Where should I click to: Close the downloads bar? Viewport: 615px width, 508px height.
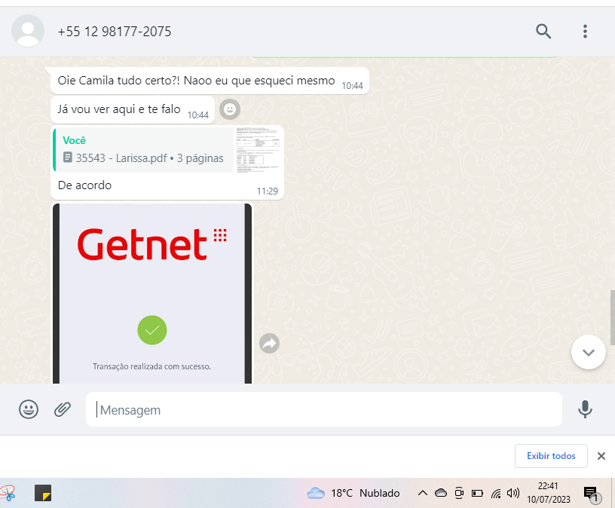tap(601, 456)
